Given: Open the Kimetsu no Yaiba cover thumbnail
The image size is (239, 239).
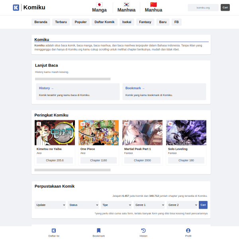Looking at the screenshot, I should click(x=55, y=133).
